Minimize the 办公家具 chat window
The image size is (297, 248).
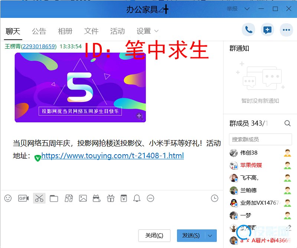pyautogui.click(x=261, y=9)
